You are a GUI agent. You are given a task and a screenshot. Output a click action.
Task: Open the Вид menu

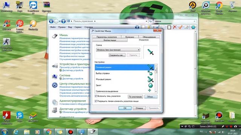tap(70, 27)
